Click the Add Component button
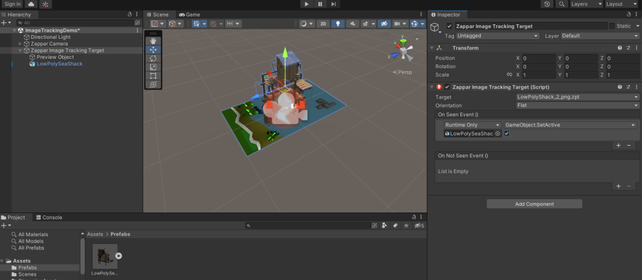This screenshot has height=280, width=642. (534, 204)
